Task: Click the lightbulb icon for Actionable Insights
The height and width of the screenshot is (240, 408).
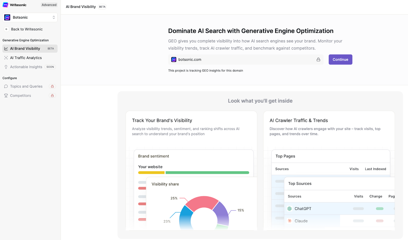Action: click(6, 67)
